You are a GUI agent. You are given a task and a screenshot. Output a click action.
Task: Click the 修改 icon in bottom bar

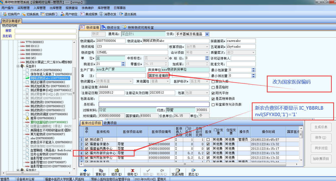[x=116, y=170]
